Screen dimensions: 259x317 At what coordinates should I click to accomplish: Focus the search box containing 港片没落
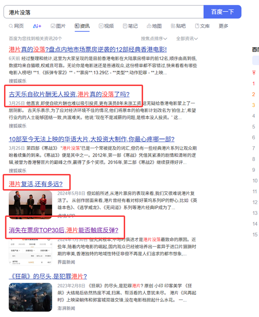(104, 12)
